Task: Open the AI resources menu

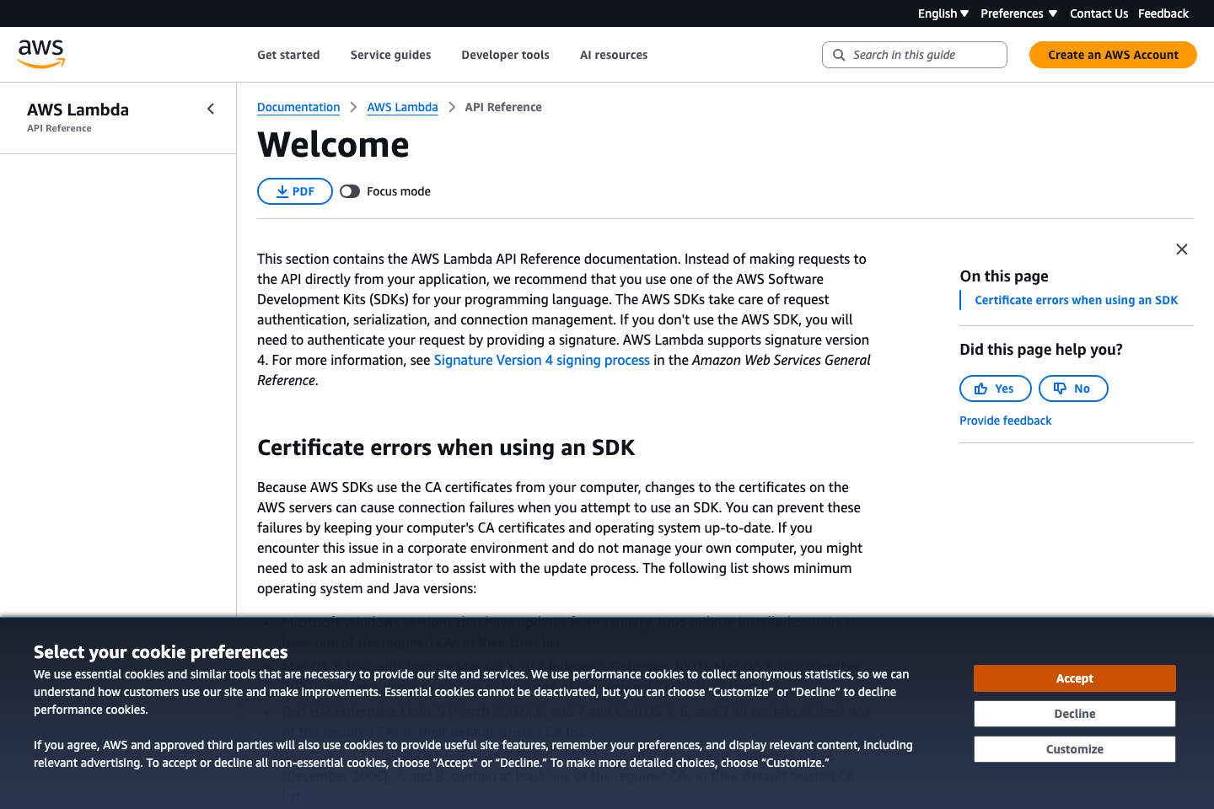Action: point(614,54)
